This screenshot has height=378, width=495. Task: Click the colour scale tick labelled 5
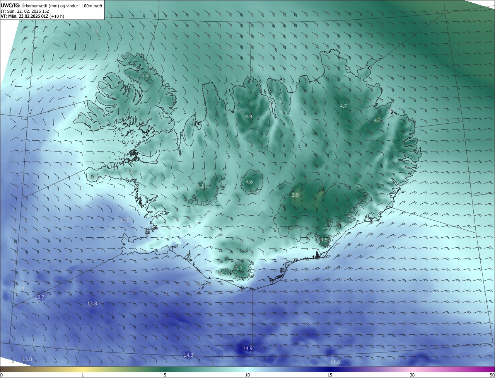(x=165, y=375)
